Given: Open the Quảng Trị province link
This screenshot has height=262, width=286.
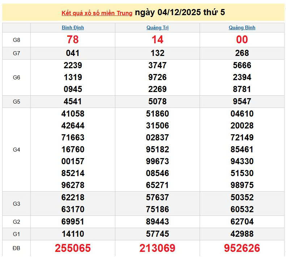Looking at the screenshot, I should (157, 27).
